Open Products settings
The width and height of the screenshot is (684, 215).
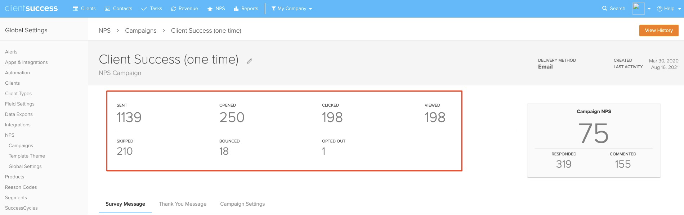pyautogui.click(x=14, y=177)
